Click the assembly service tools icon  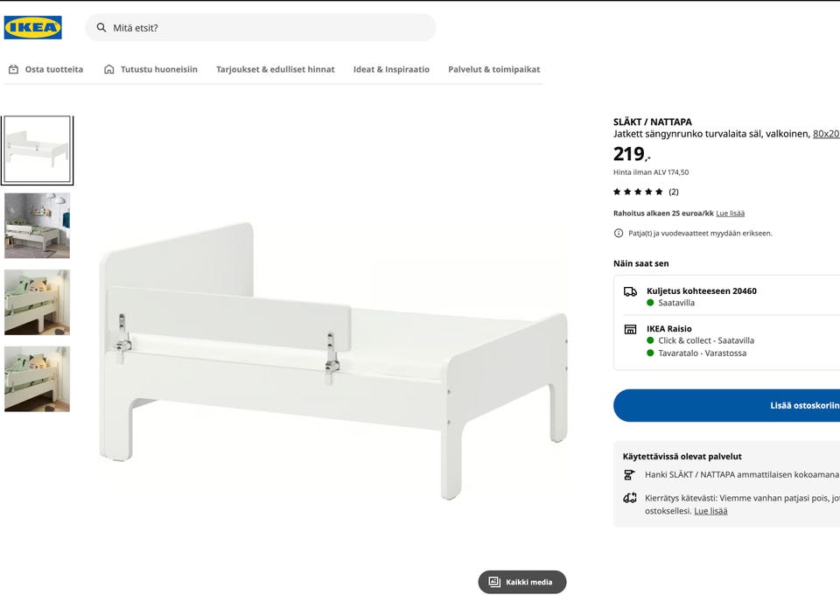pos(630,475)
